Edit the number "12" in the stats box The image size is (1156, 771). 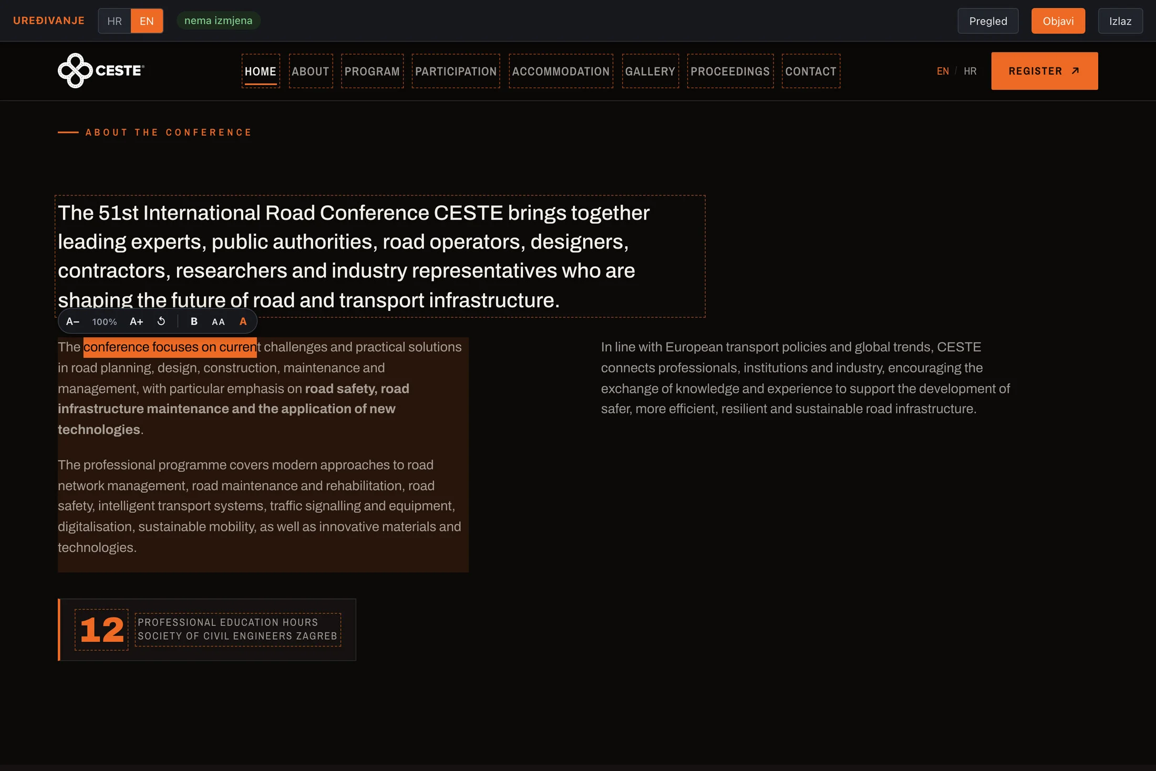pos(101,630)
